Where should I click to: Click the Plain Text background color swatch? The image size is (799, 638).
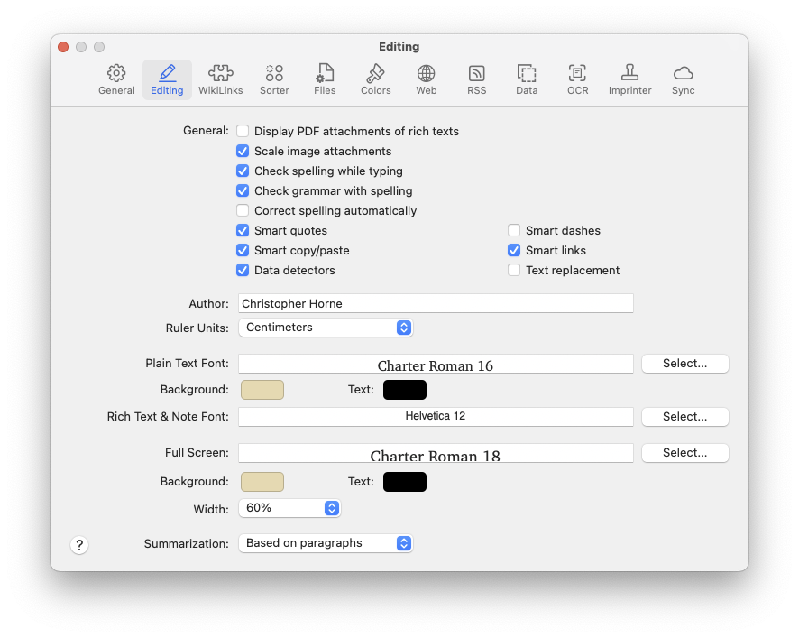coord(262,390)
